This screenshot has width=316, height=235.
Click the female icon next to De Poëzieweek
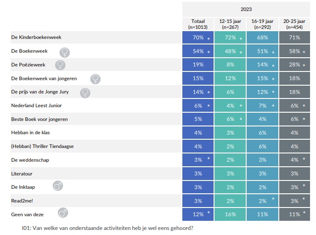60,65
